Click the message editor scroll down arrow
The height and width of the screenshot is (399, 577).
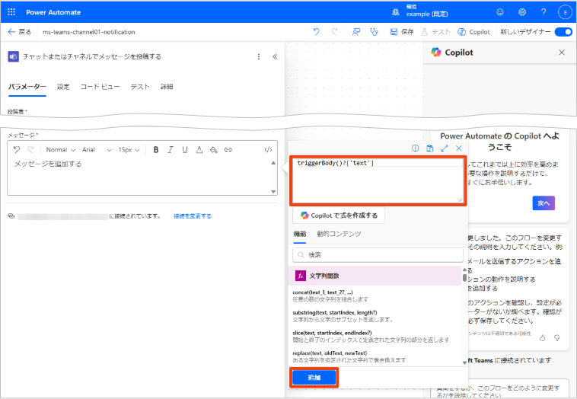pos(273,191)
